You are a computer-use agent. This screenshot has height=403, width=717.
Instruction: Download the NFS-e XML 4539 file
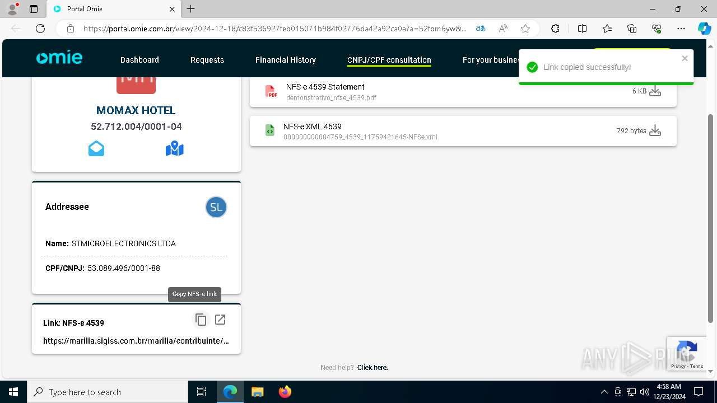click(x=655, y=131)
